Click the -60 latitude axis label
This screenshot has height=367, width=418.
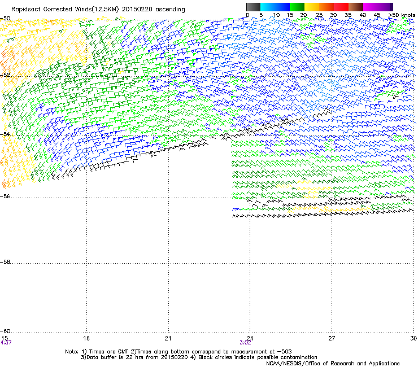pyautogui.click(x=5, y=331)
